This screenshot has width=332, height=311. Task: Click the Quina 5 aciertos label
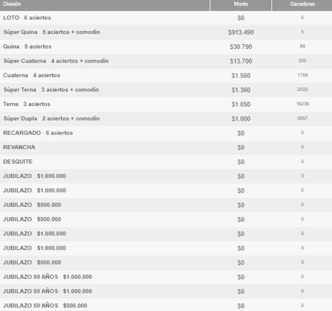(27, 46)
